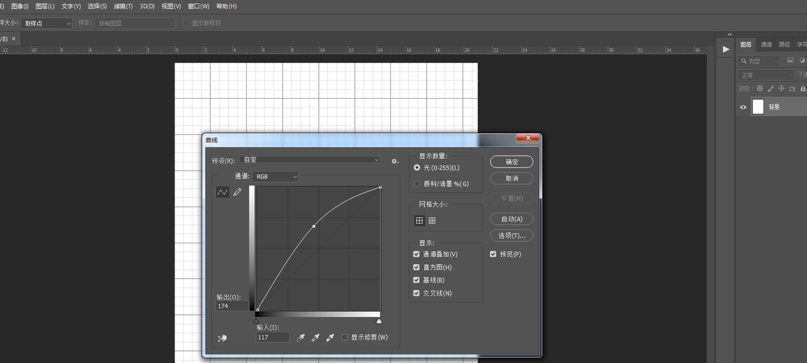
Task: Toggle the Preview checkbox
Action: [493, 254]
